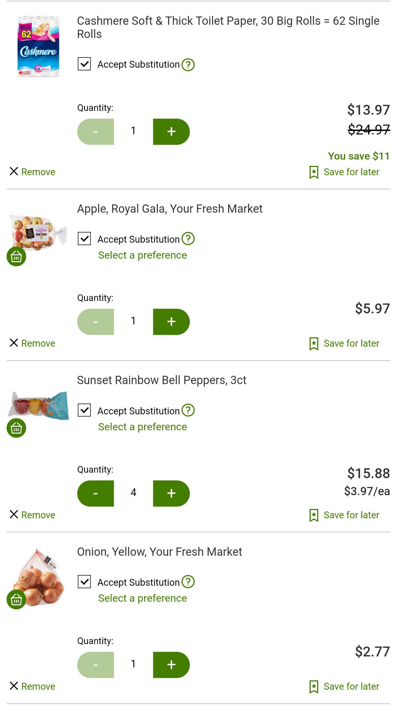
Task: Open the Cashmere Toilet Paper product thumbnail
Action: (38, 46)
